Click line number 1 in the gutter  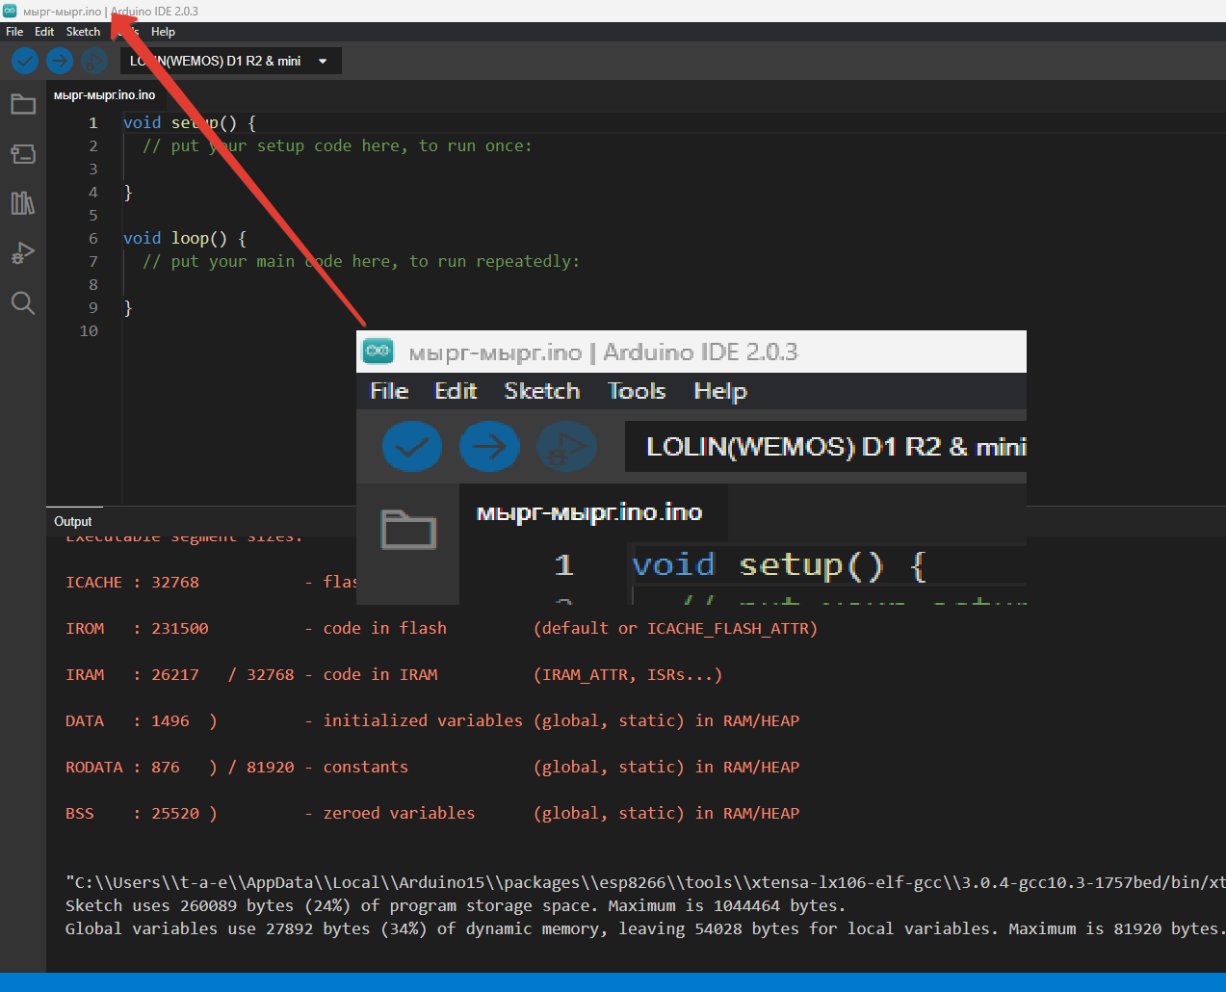pyautogui.click(x=93, y=122)
